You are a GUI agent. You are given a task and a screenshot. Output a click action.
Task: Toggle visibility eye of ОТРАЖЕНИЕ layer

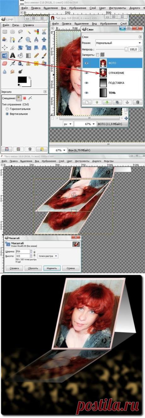pos(86,73)
